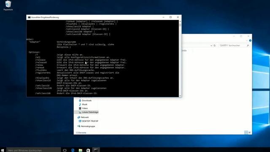The image size is (270, 152).
Task: Close the Explorer window behind the console
Action: tap(248, 36)
